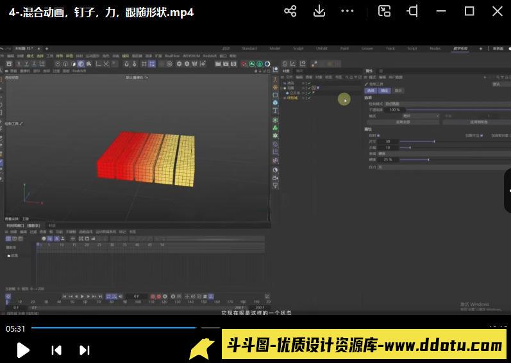This screenshot has width=511, height=363.
Task: Select the orange 线性域 object in tree
Action: (x=292, y=98)
